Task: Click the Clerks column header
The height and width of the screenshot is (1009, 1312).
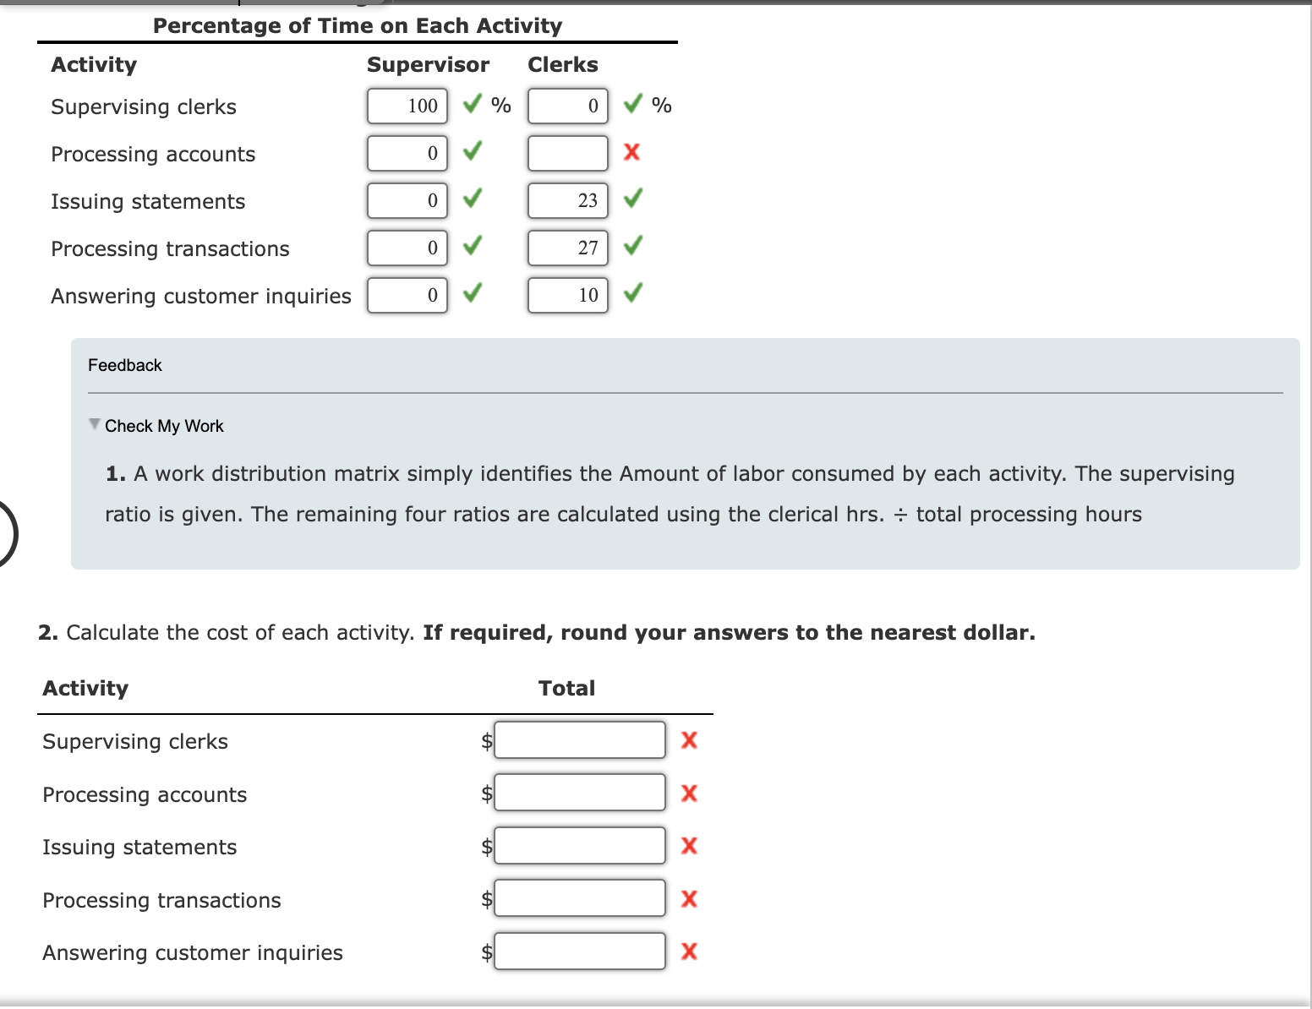Action: pos(563,65)
